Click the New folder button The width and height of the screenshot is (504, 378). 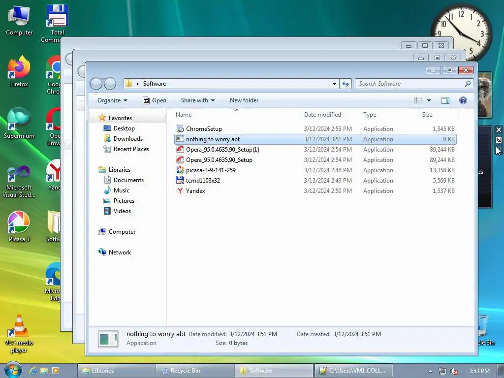pos(244,100)
